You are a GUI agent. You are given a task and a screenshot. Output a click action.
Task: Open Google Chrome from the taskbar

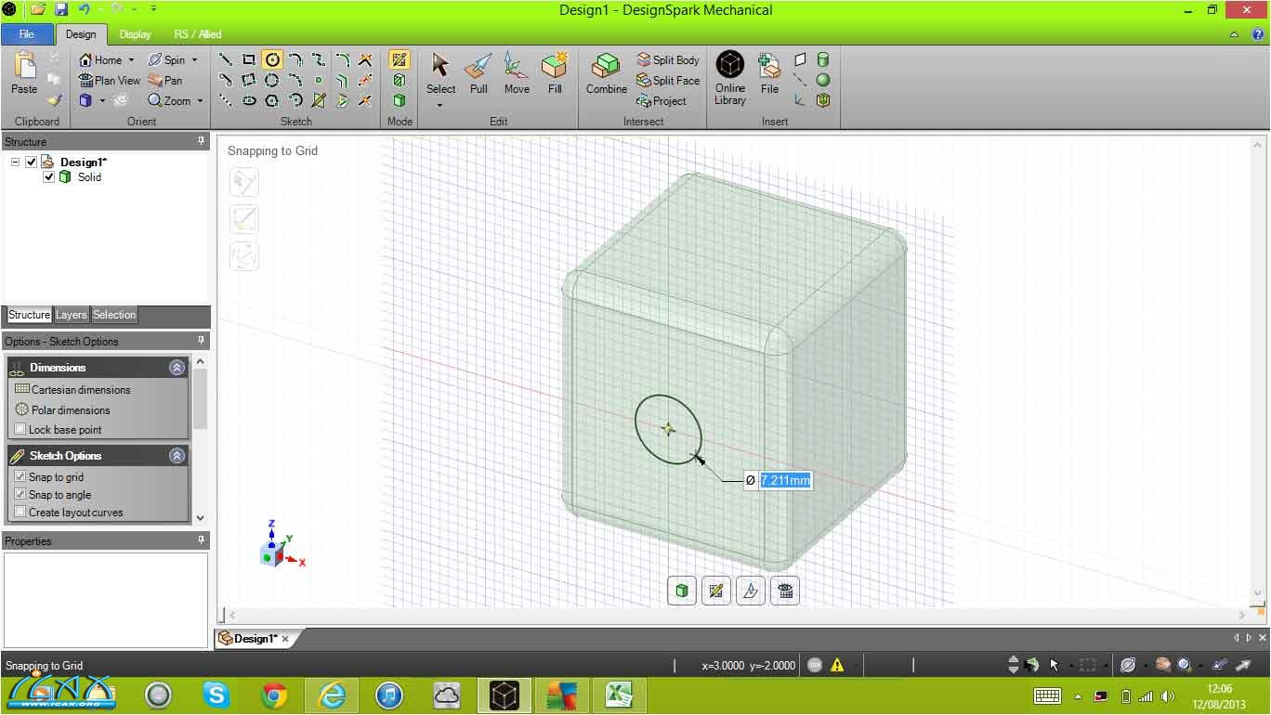[x=274, y=695]
